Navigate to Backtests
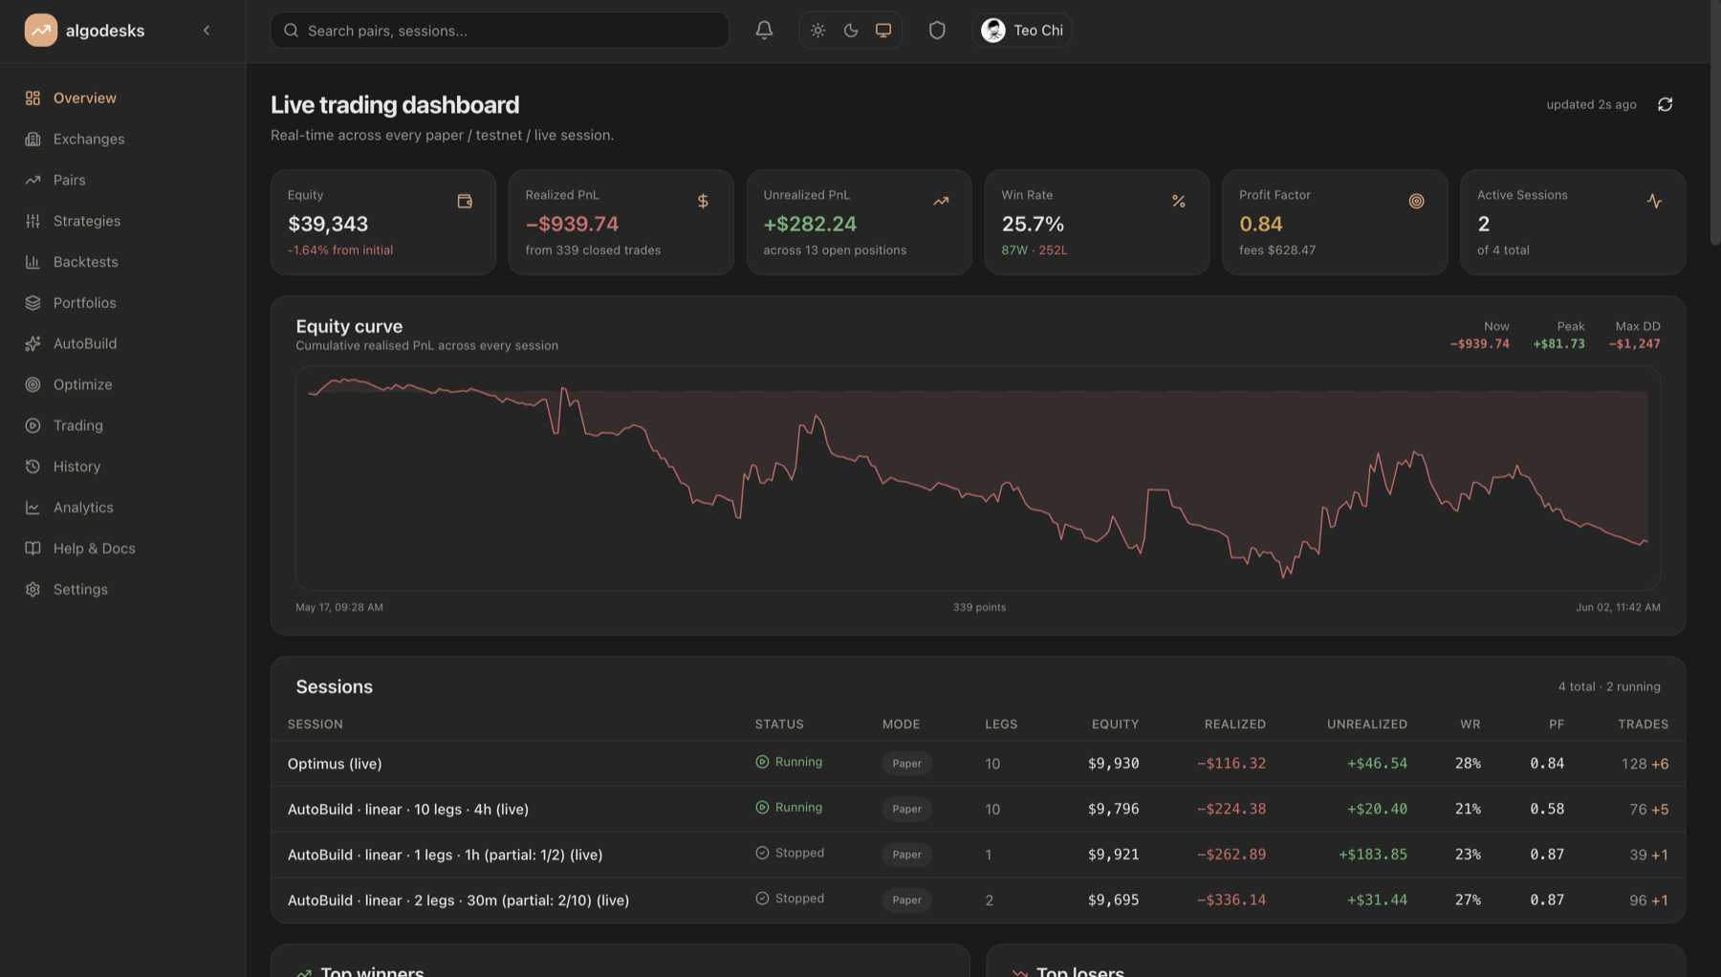This screenshot has height=977, width=1721. (122, 262)
